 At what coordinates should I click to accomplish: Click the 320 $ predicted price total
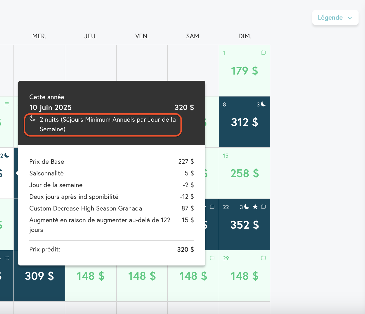point(185,249)
